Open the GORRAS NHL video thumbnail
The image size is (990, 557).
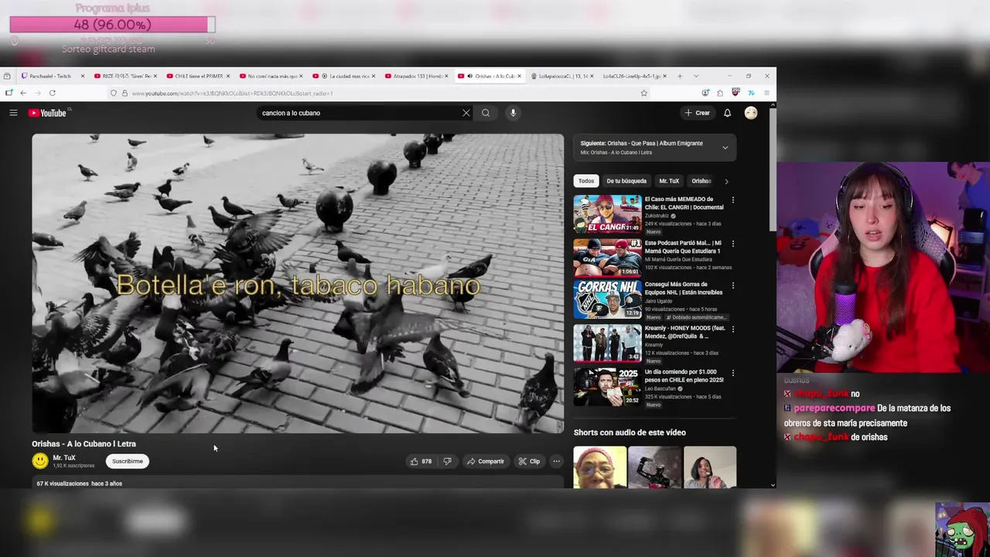(607, 299)
